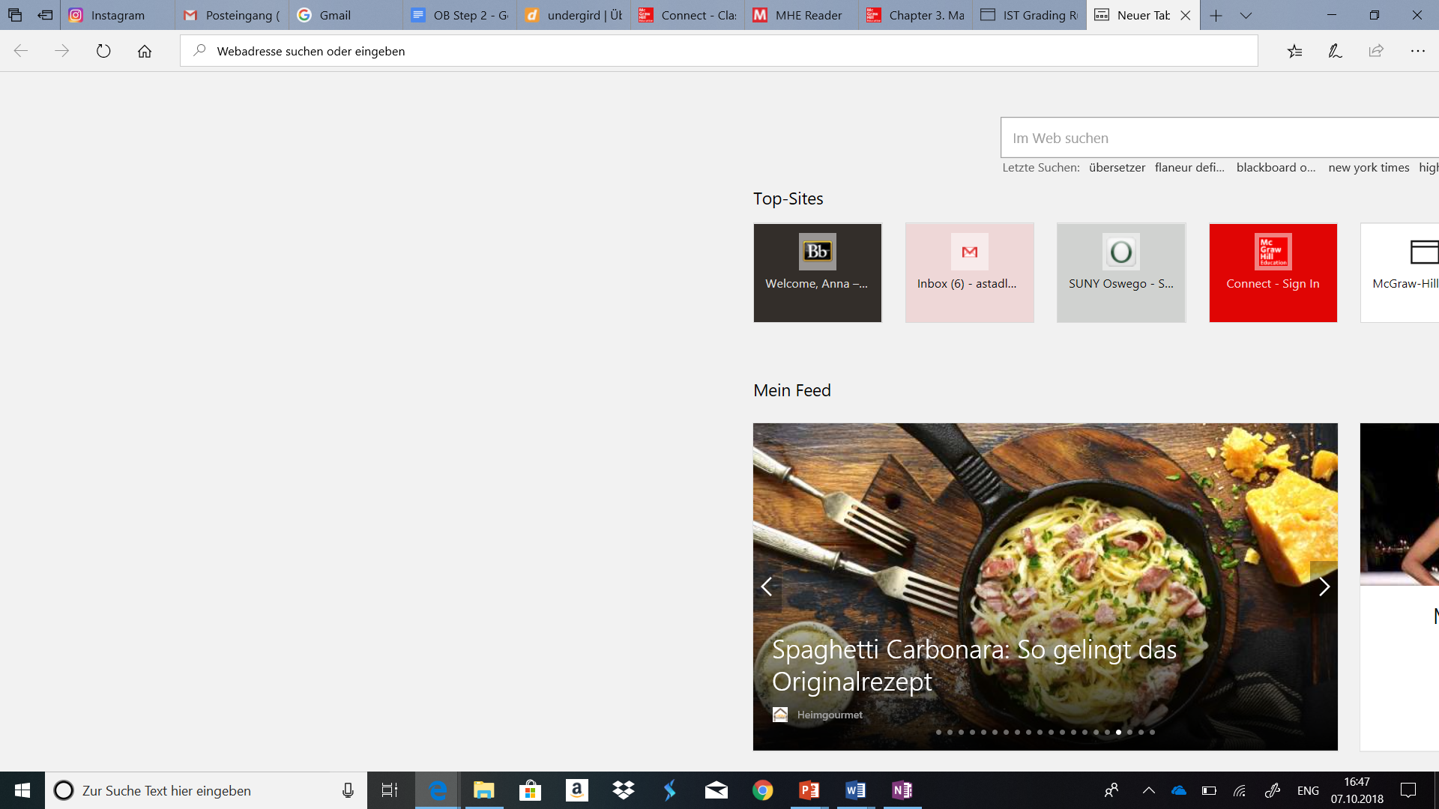Open the new tab plus button
1439x809 pixels.
(1216, 15)
